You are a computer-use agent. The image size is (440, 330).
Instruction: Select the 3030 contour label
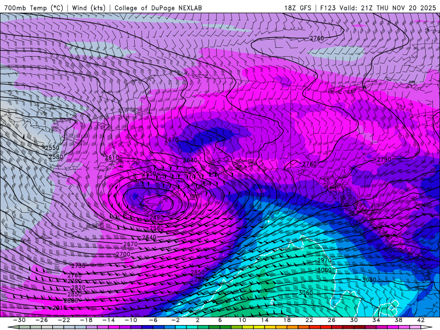369,280
